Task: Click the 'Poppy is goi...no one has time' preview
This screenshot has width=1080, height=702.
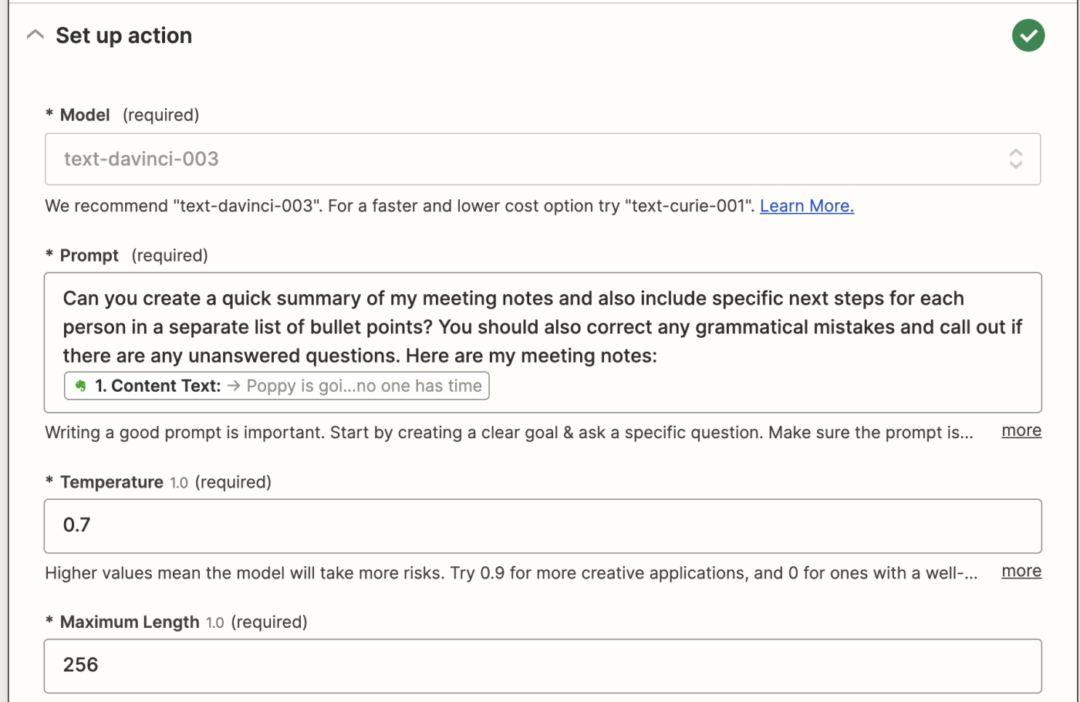Action: [x=364, y=386]
